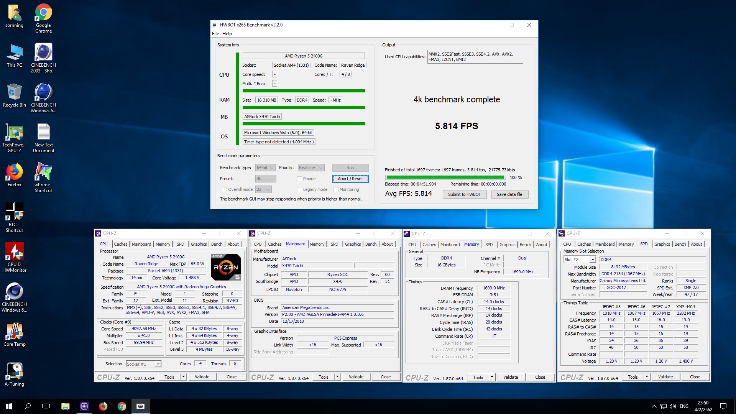Screen dimensions: 736x414
Task: Open About tab in SPD CPU-Z window
Action: [x=696, y=244]
